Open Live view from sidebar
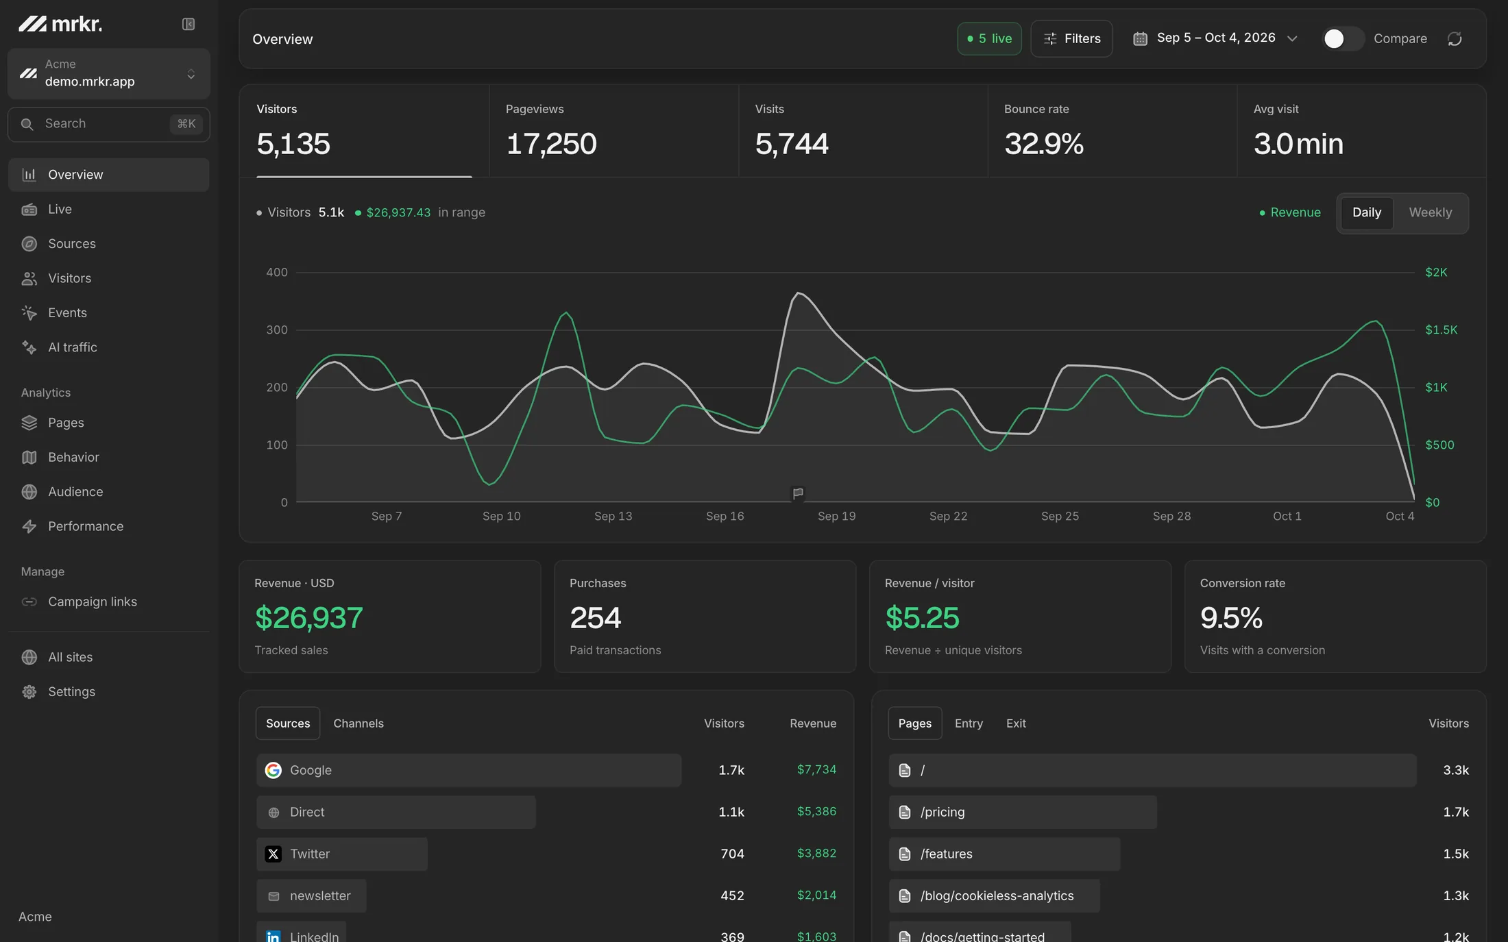 [109, 209]
